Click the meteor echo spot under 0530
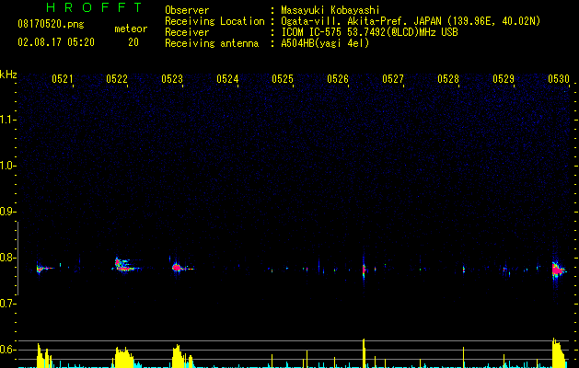Image resolution: width=579 pixels, height=368 pixels. (557, 270)
